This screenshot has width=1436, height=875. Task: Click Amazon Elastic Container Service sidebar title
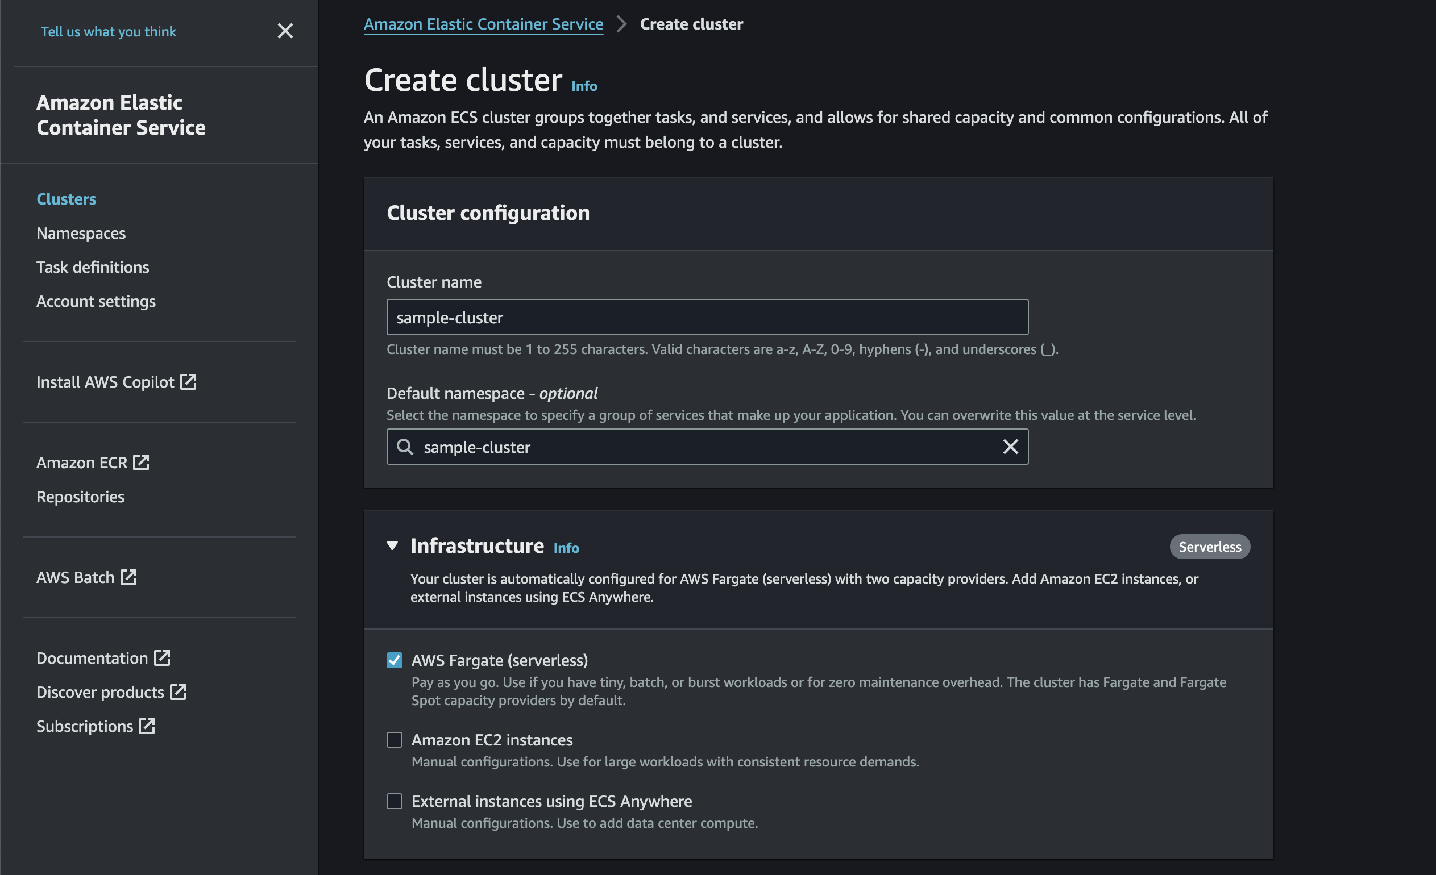121,115
